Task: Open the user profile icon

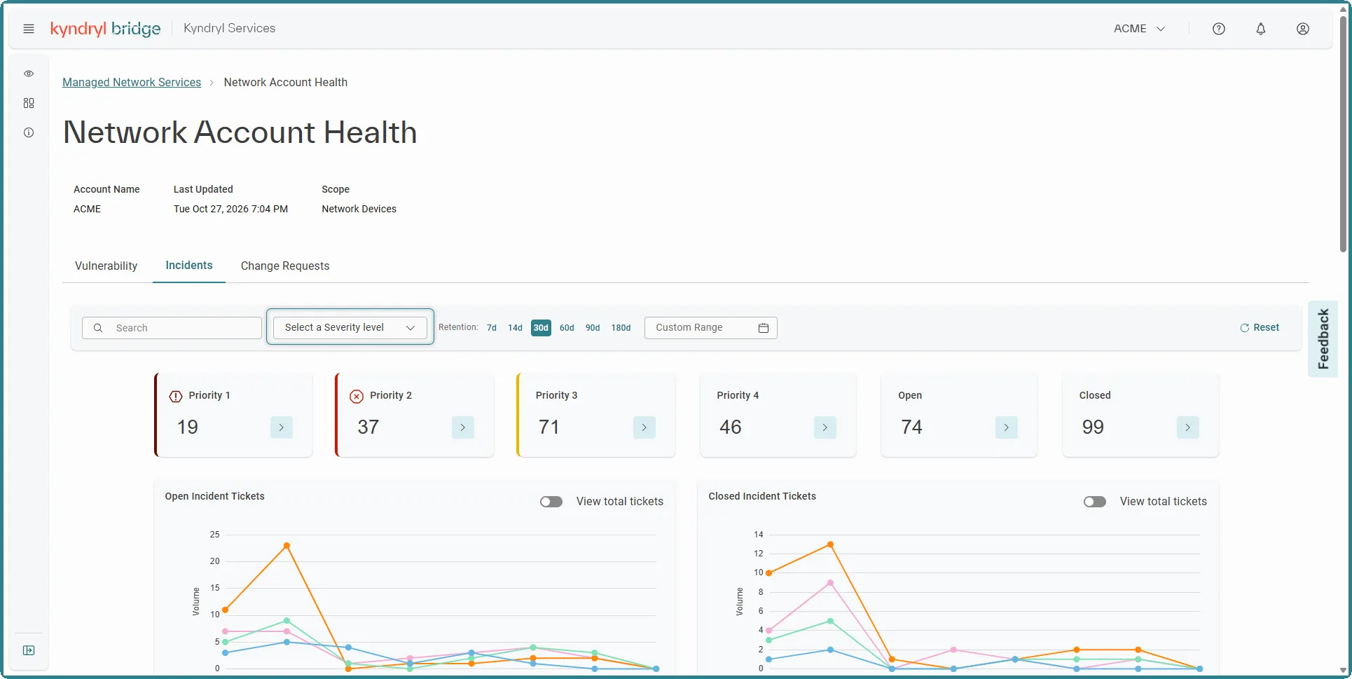Action: coord(1303,29)
